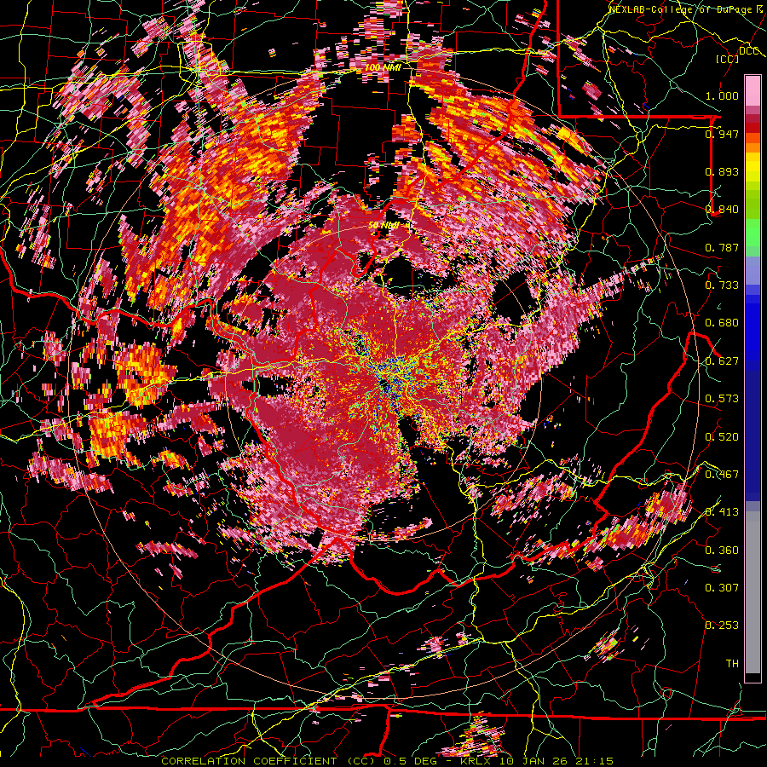Click the KRLX station identifier
Viewport: 767px width, 767px height.
click(x=477, y=761)
